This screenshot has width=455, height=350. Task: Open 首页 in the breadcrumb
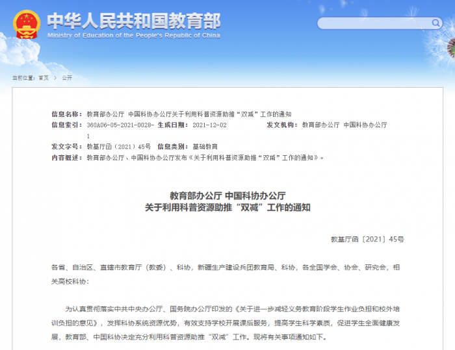(43, 77)
